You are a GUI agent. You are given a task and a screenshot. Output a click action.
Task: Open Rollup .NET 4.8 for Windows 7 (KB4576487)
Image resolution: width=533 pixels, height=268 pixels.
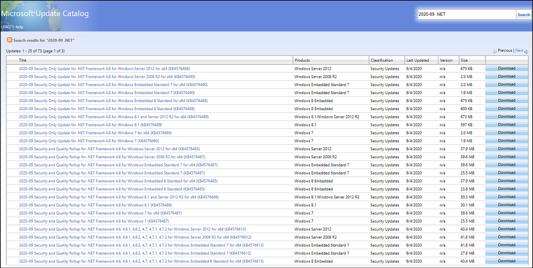(94, 221)
